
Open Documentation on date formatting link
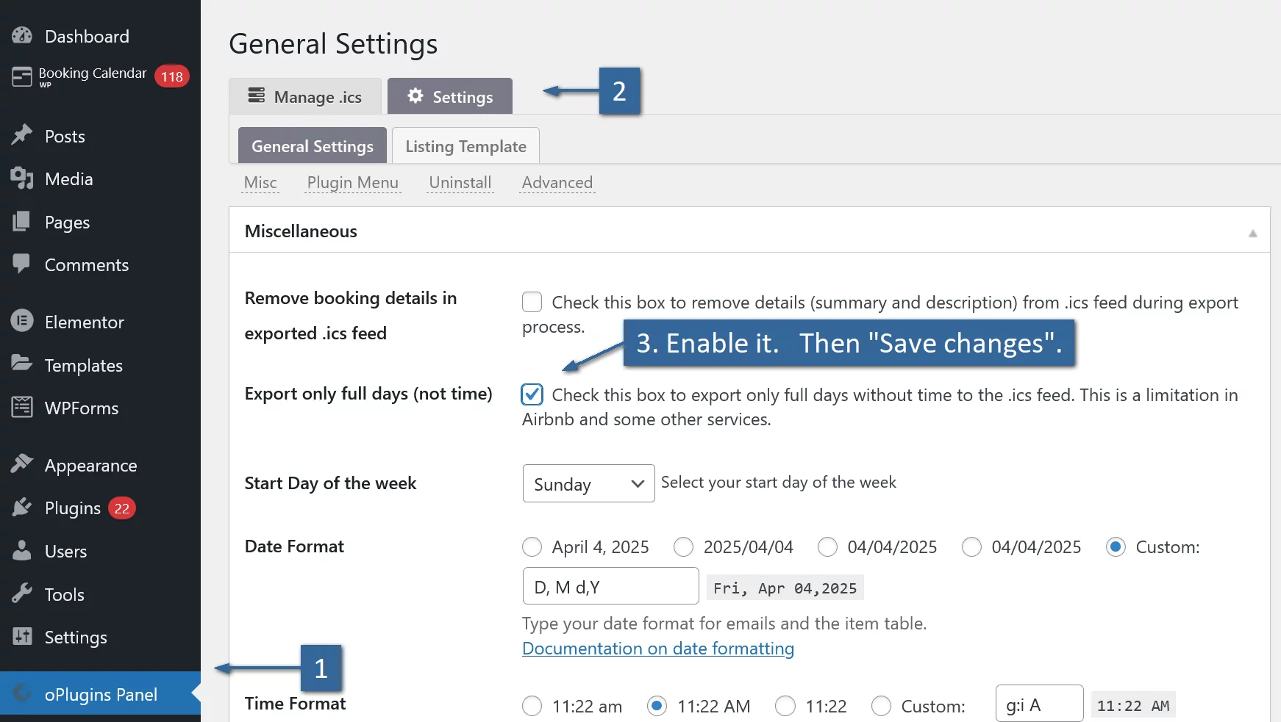point(658,649)
